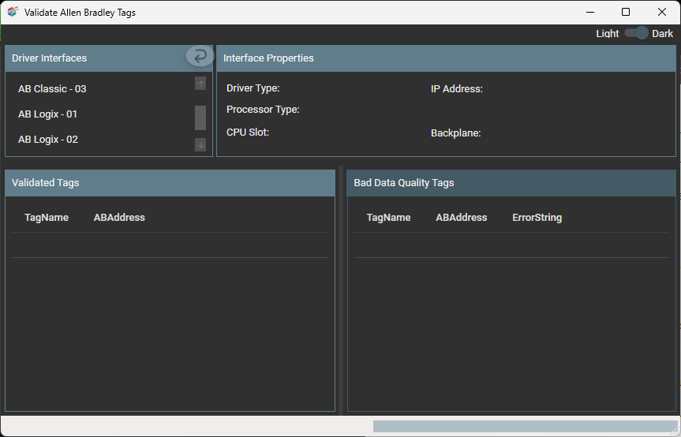Select AB Classic - 03 driver interface
This screenshot has height=437, width=681.
52,89
